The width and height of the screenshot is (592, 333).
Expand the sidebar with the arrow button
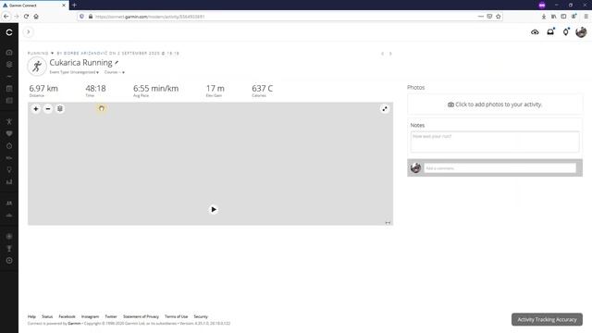[29, 32]
